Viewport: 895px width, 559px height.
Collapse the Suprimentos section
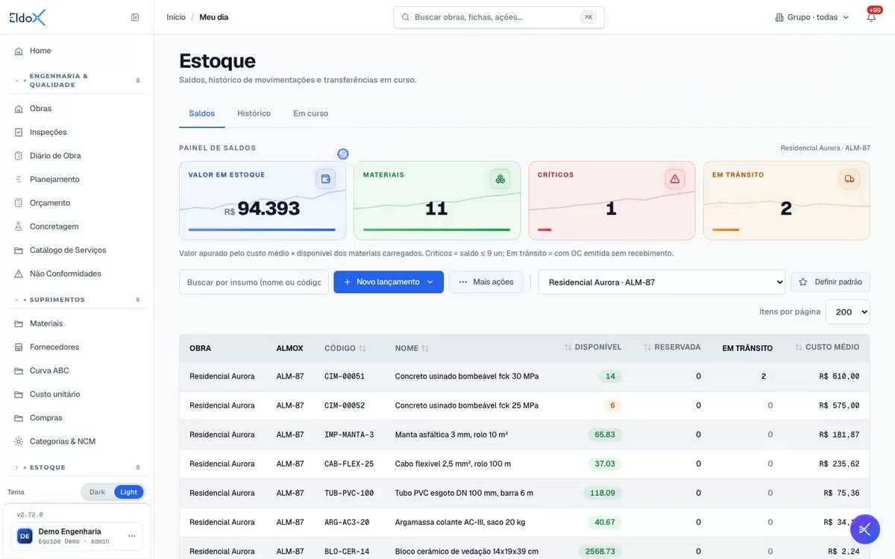76,300
